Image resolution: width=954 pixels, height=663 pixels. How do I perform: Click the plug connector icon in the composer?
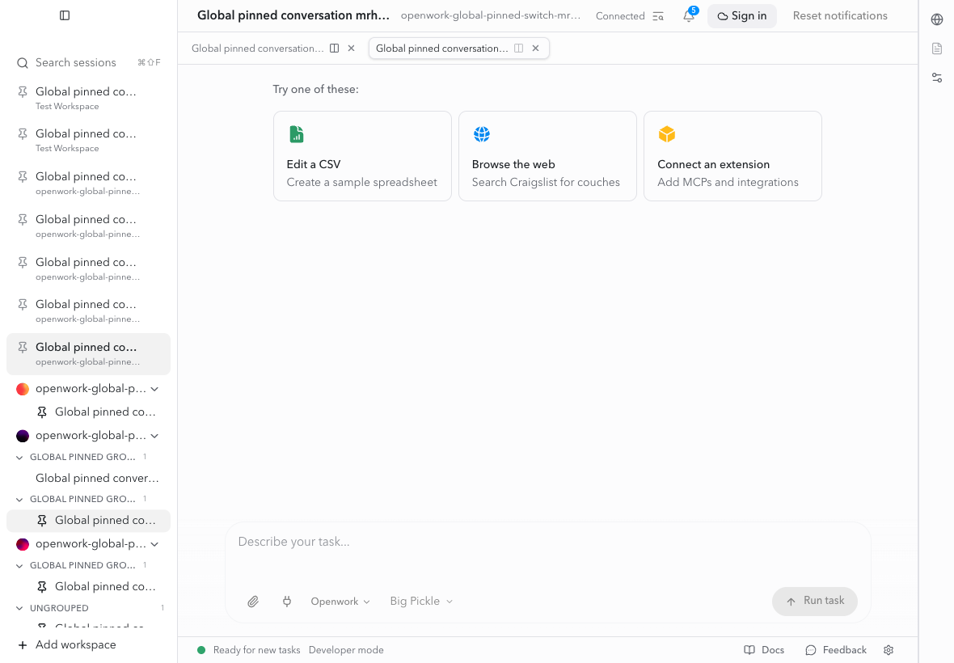tap(286, 602)
